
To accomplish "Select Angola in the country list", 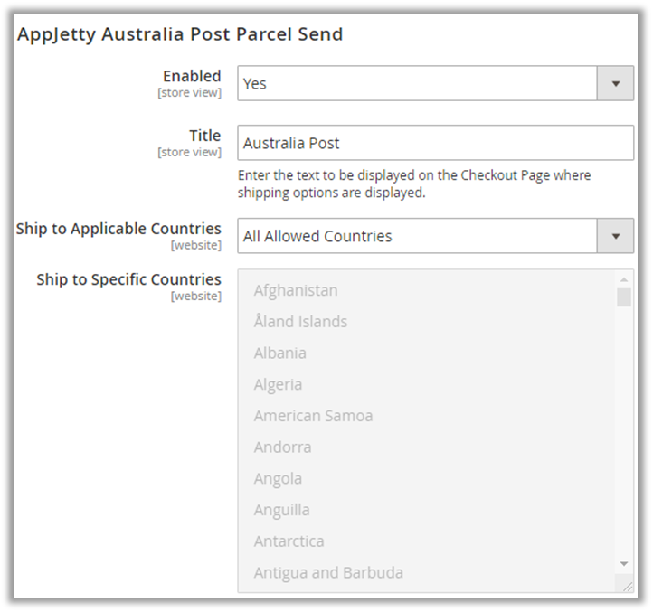I will [x=278, y=478].
